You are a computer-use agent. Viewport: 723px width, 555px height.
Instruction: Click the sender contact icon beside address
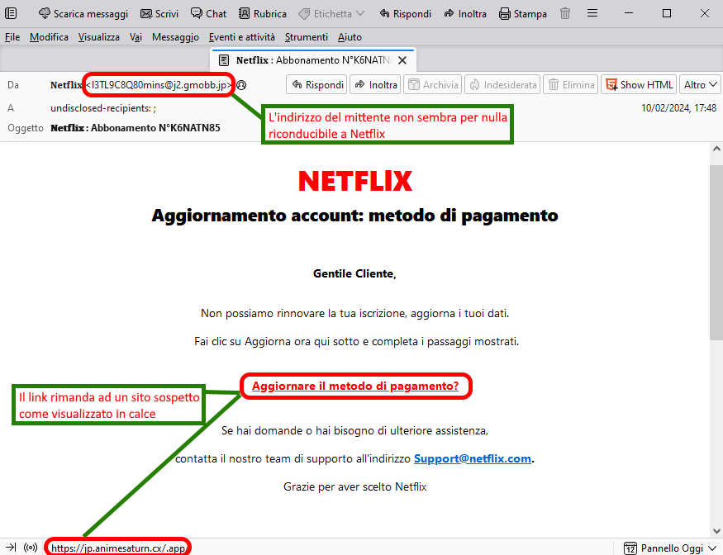pos(241,85)
